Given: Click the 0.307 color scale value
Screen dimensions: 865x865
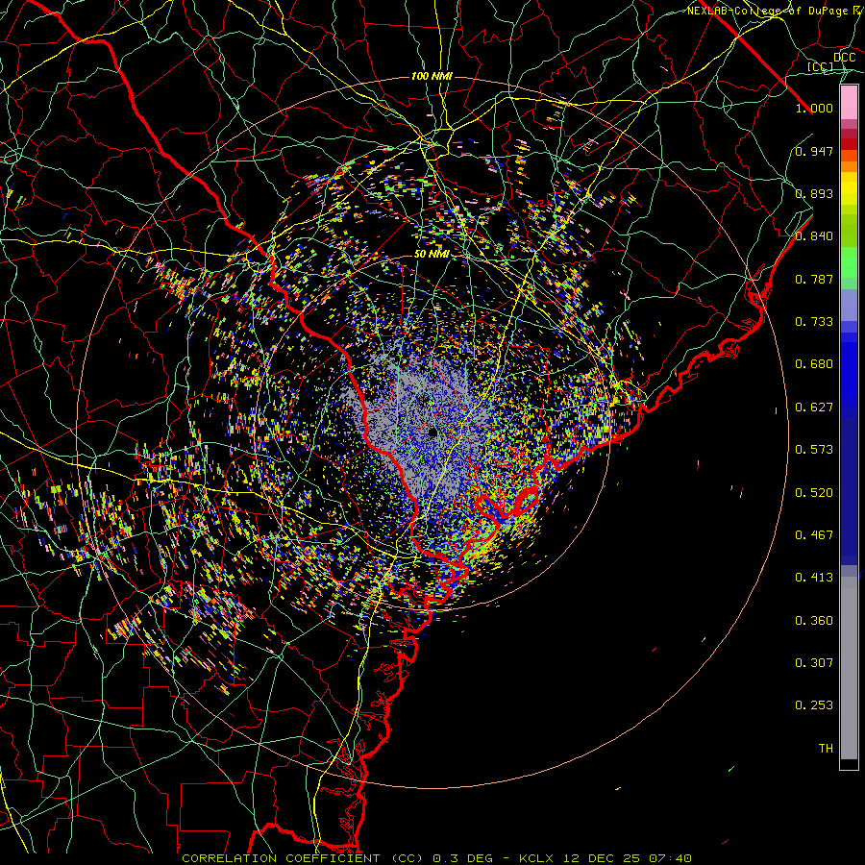Looking at the screenshot, I should [x=814, y=663].
